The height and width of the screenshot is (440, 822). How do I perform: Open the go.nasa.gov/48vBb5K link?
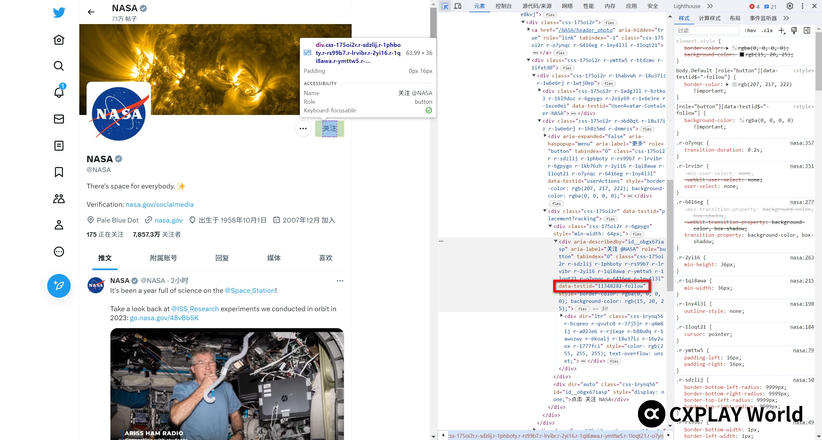click(x=164, y=318)
